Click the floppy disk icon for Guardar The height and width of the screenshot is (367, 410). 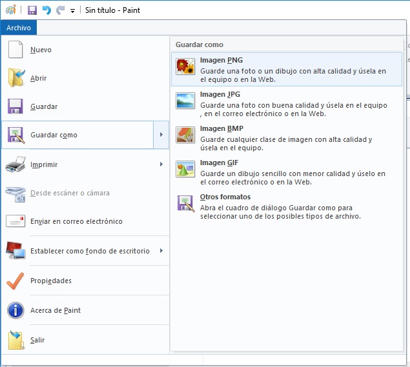(15, 106)
